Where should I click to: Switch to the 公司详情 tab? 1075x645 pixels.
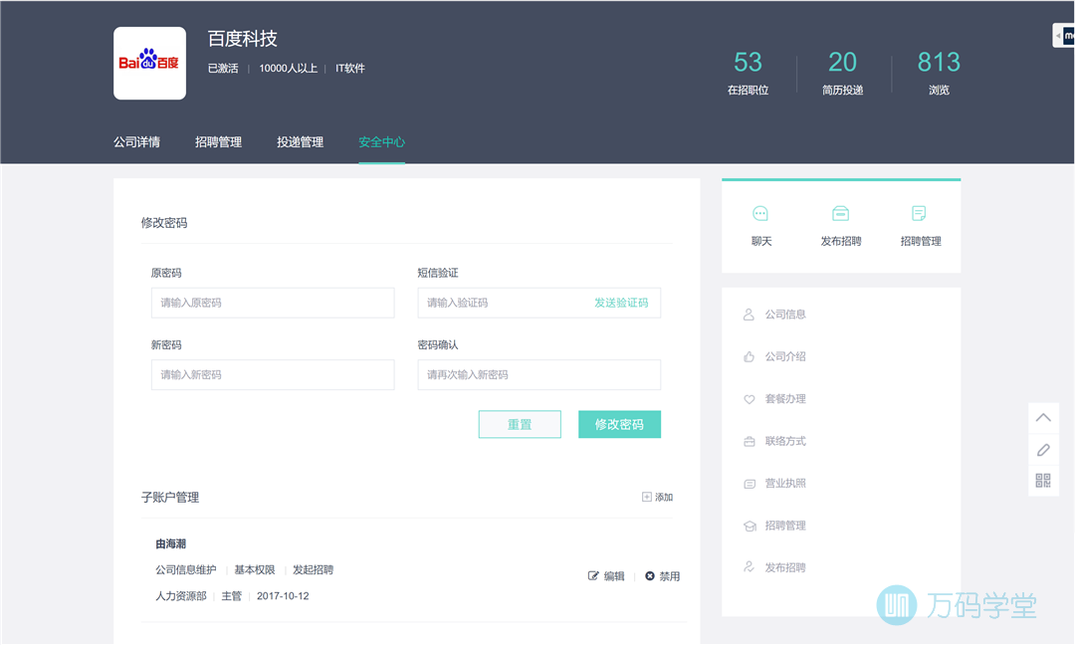coord(137,142)
